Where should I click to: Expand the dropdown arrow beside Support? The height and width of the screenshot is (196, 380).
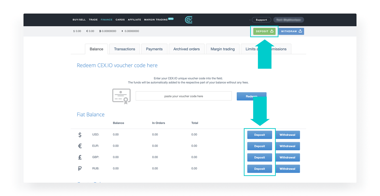coord(250,20)
